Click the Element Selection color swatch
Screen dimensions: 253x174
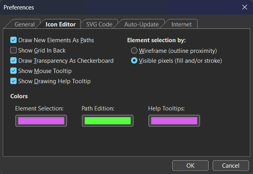pos(41,121)
